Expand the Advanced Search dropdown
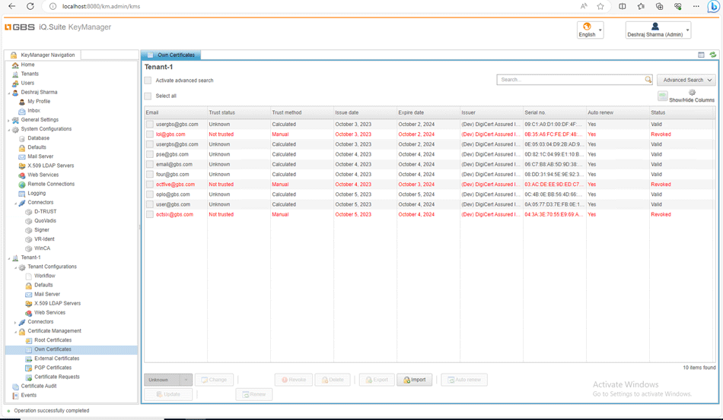The image size is (723, 420). tap(686, 80)
